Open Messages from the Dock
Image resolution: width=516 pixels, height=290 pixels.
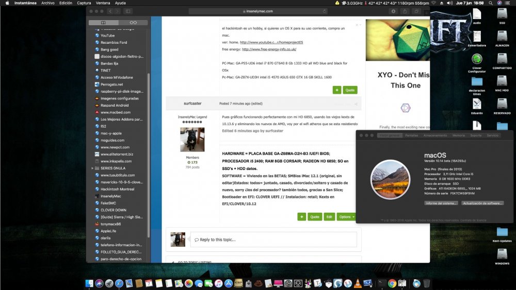199,283
